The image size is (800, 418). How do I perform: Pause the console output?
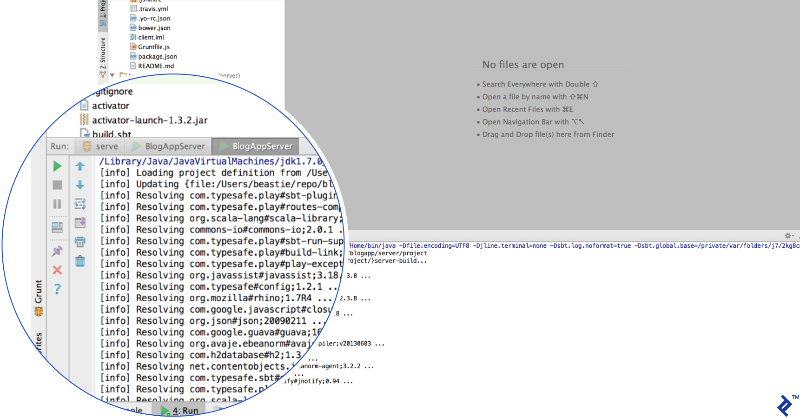[57, 204]
